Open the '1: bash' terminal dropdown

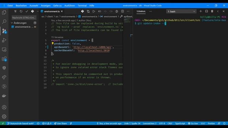[x=181, y=11]
